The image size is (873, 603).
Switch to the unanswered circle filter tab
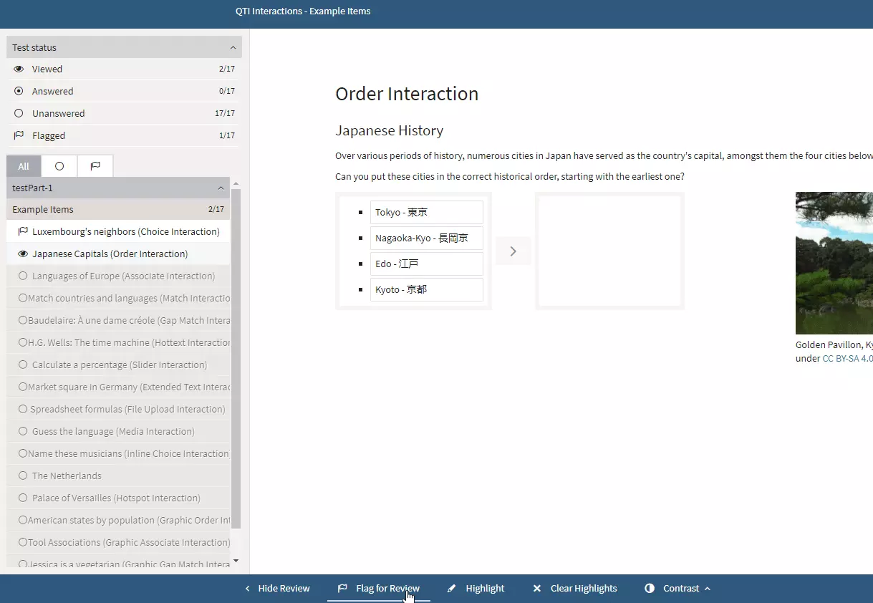tap(59, 165)
